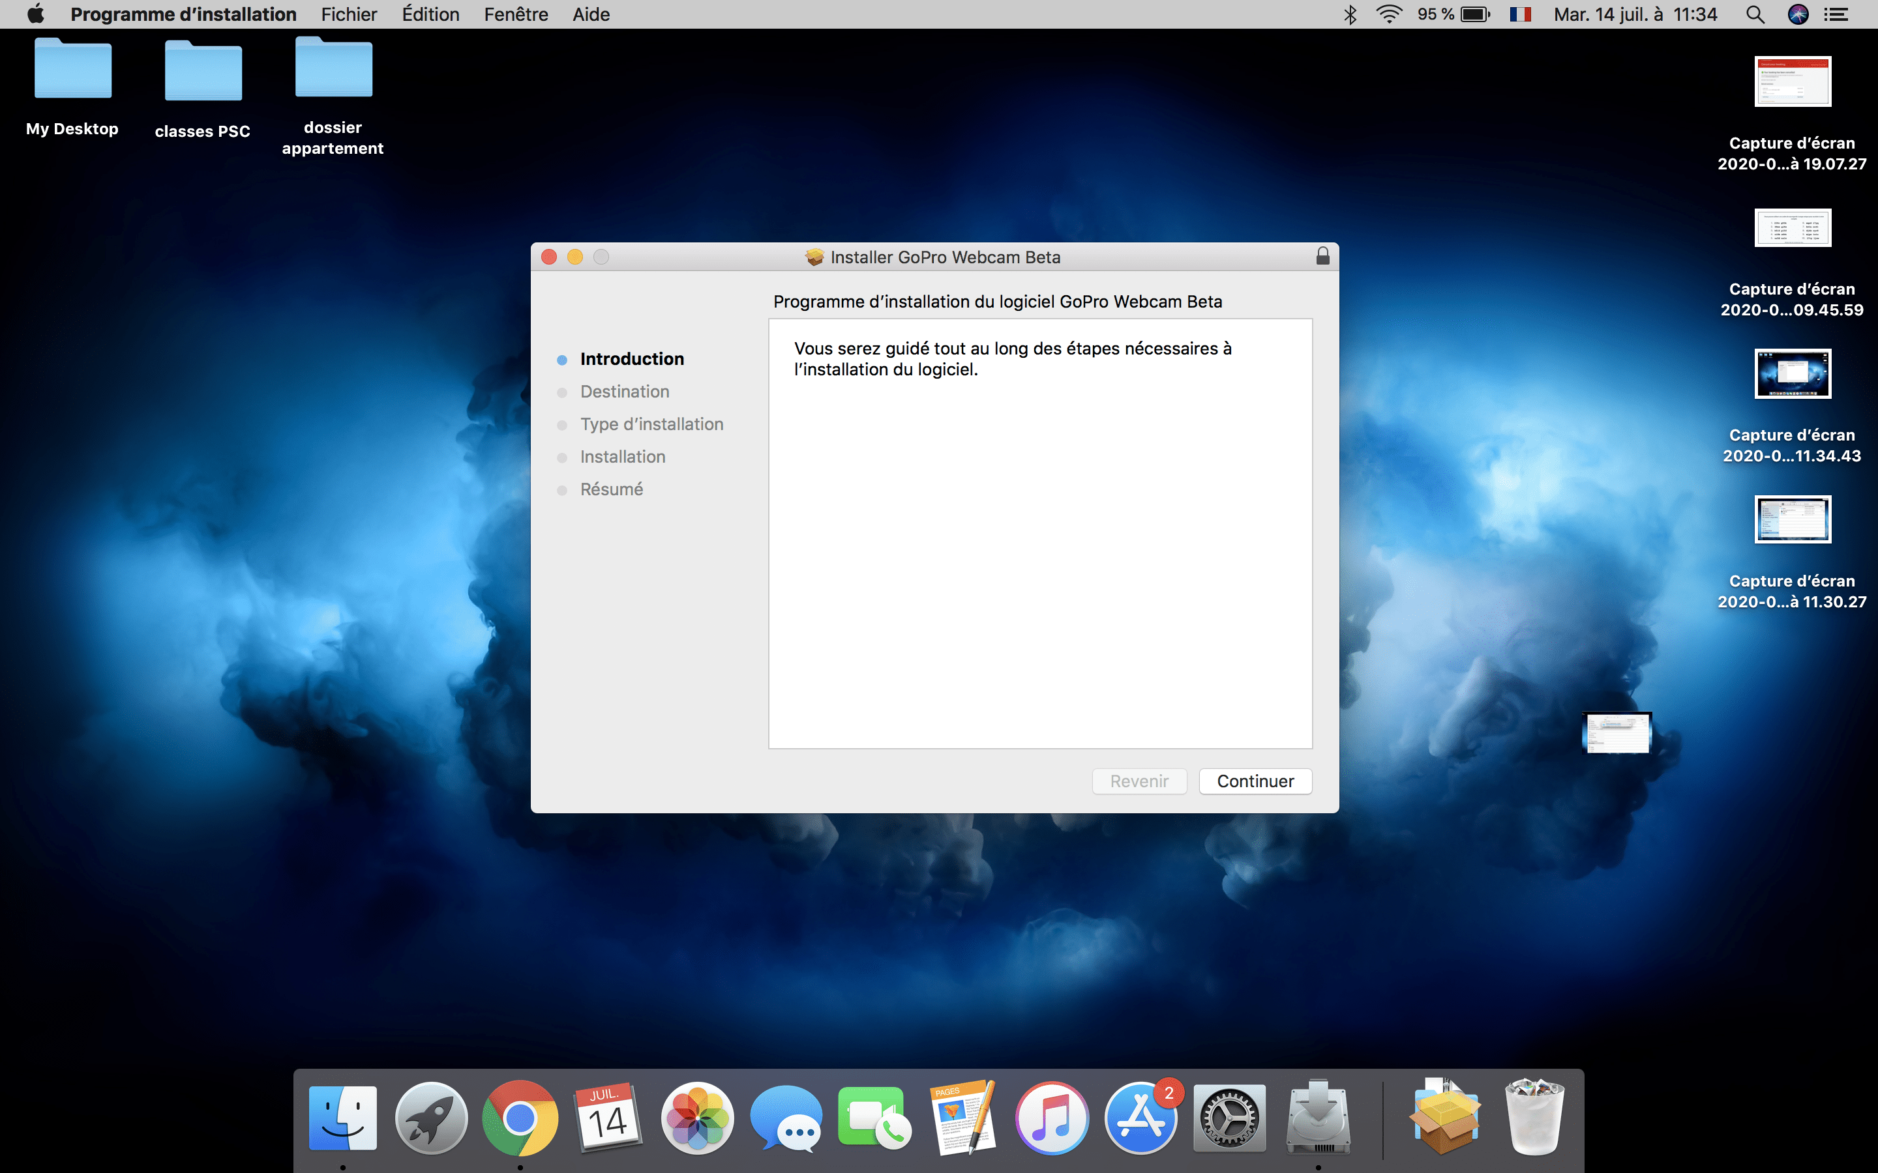Expand Type d'installation in installer steps
This screenshot has width=1878, height=1173.
[650, 423]
